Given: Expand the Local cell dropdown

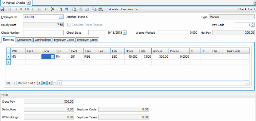Looking at the screenshot, I should pos(52,57).
